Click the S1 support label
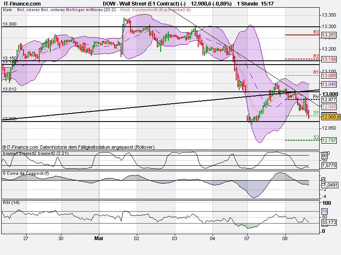 click(316, 113)
